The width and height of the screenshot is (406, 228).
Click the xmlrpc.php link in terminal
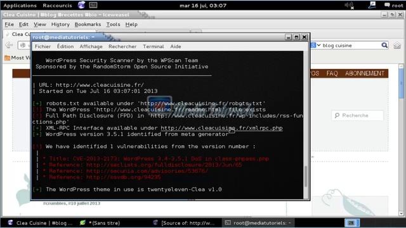pos(221,128)
